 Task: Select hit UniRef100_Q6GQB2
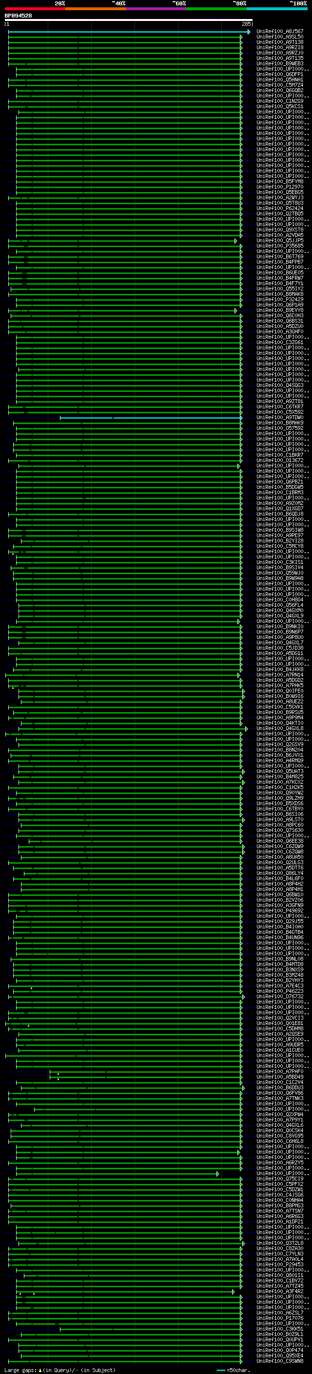(x=280, y=91)
